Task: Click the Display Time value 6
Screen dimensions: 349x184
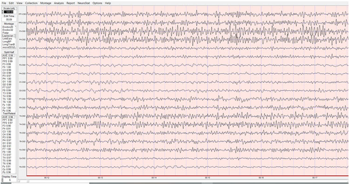Action: (x=10, y=180)
